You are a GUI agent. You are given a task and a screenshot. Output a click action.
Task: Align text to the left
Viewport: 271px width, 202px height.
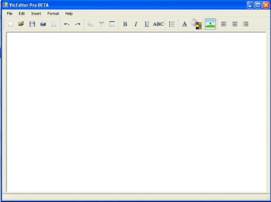pos(224,24)
